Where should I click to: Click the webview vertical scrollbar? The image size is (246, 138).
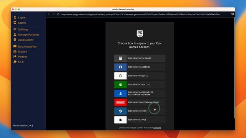[234, 68]
